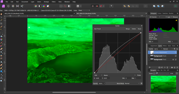This screenshot has height=94, width=179.
Task: Open the Layers Normal blend mode dropdown
Action: click(x=168, y=49)
